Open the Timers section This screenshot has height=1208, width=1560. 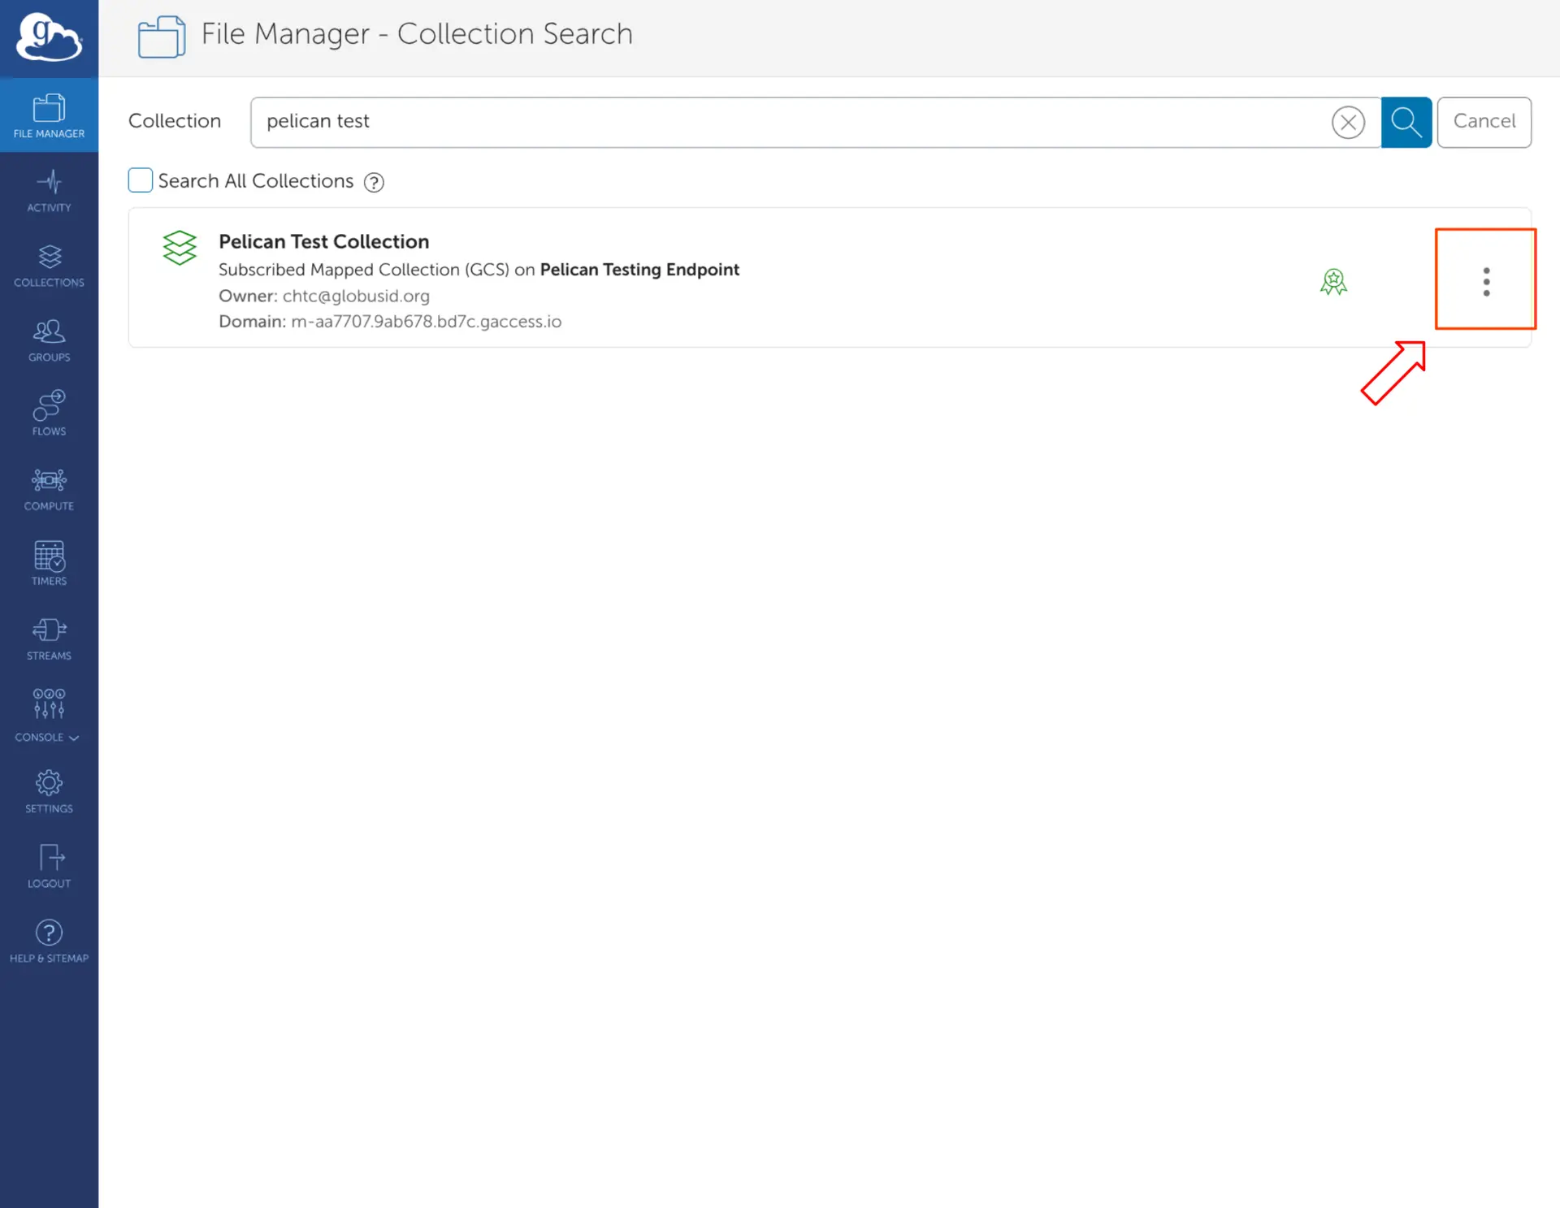(49, 564)
